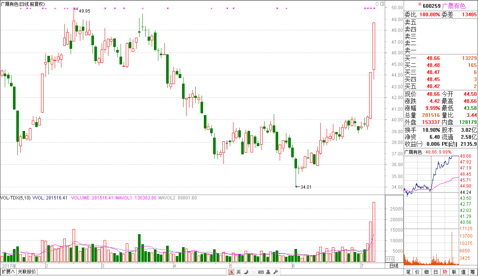
Task: Click the MAVOL1: 130382.80 label
Action: [136, 198]
